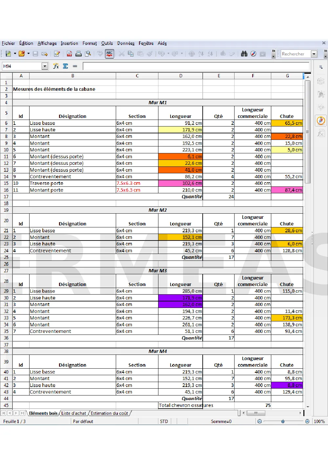This screenshot has width=328, height=462.
Task: Click the Sum sigma icon
Action: point(65,66)
